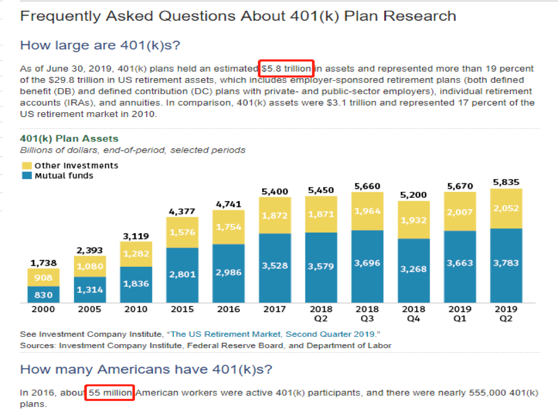This screenshot has width=558, height=417.
Task: Select the yellow 1,282 bar segment for 2010
Action: pyautogui.click(x=136, y=254)
